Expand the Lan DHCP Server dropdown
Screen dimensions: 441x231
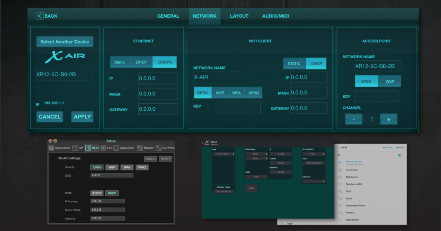click(x=224, y=154)
